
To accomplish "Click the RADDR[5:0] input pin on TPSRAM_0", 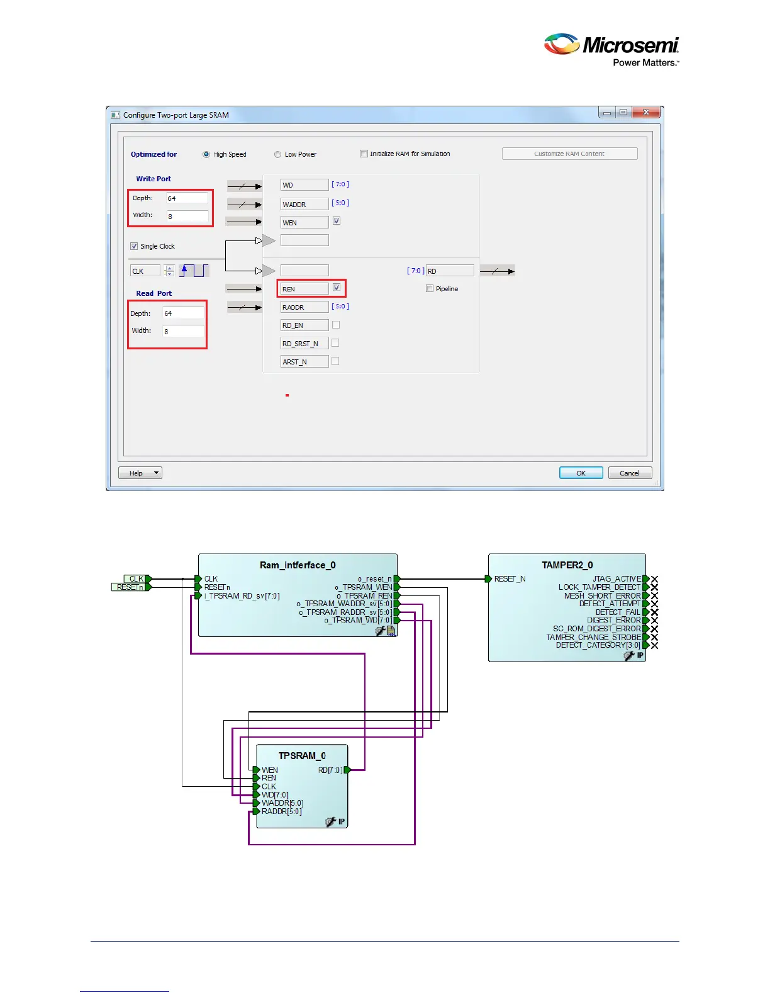I will pos(257,811).
